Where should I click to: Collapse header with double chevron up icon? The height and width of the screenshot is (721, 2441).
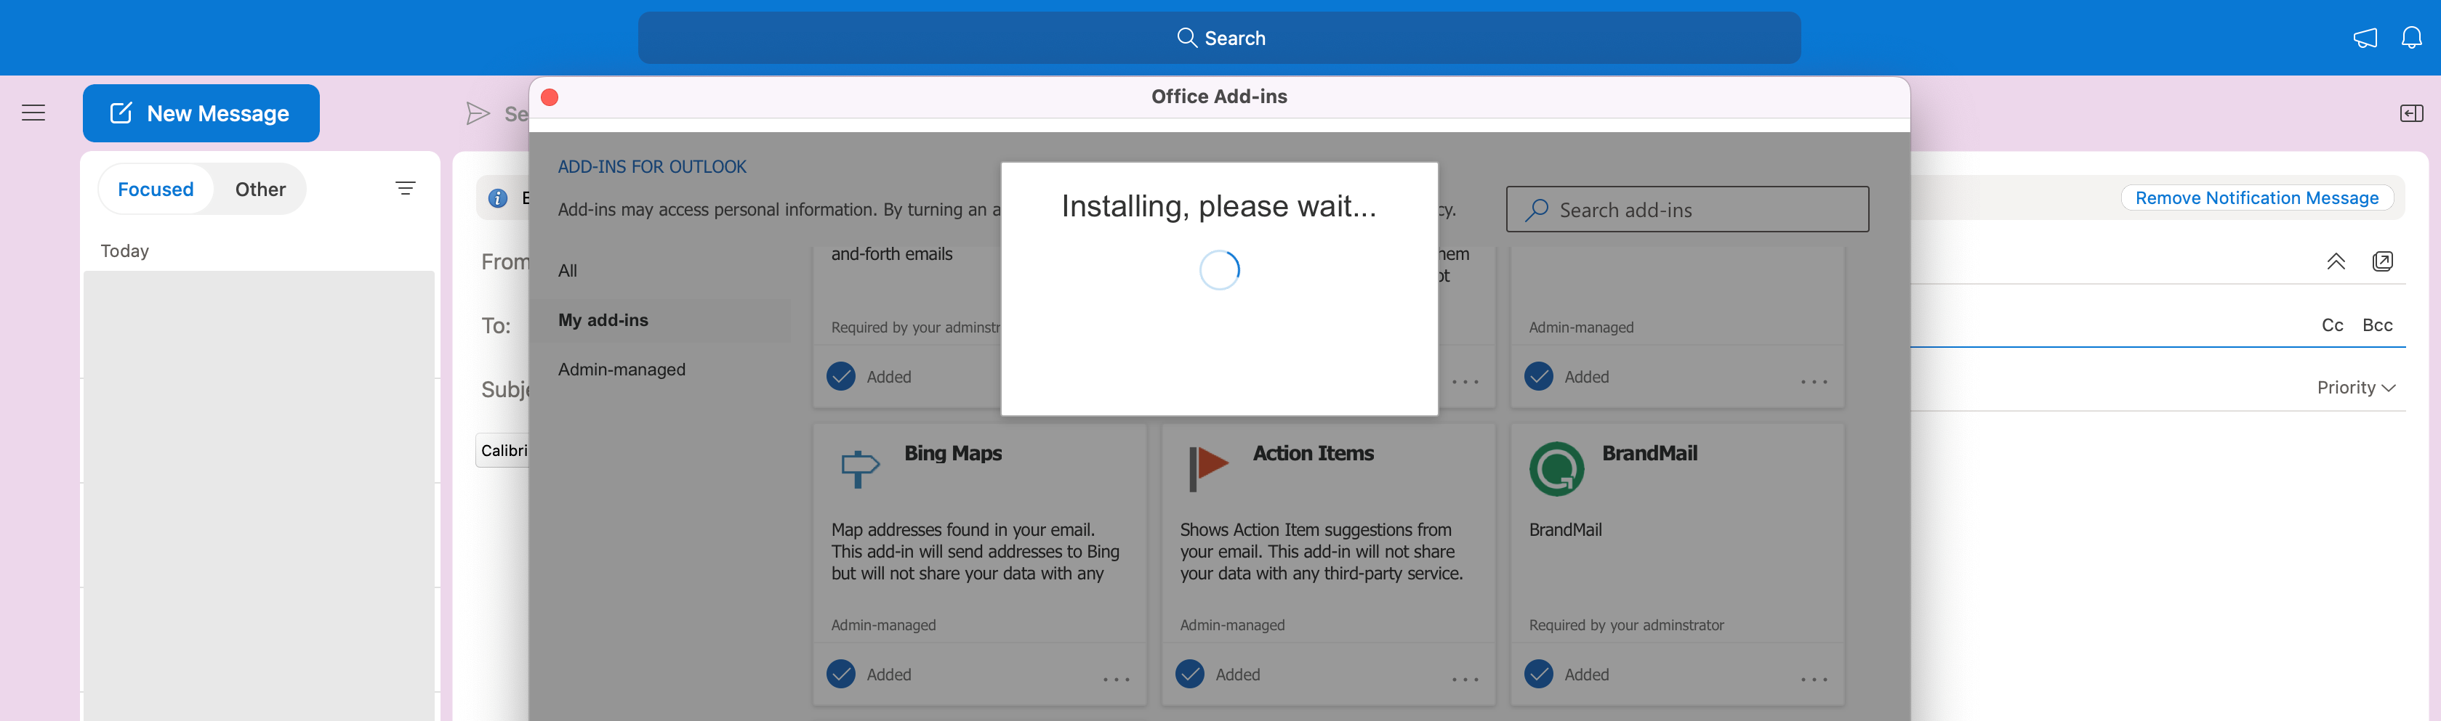pyautogui.click(x=2335, y=261)
